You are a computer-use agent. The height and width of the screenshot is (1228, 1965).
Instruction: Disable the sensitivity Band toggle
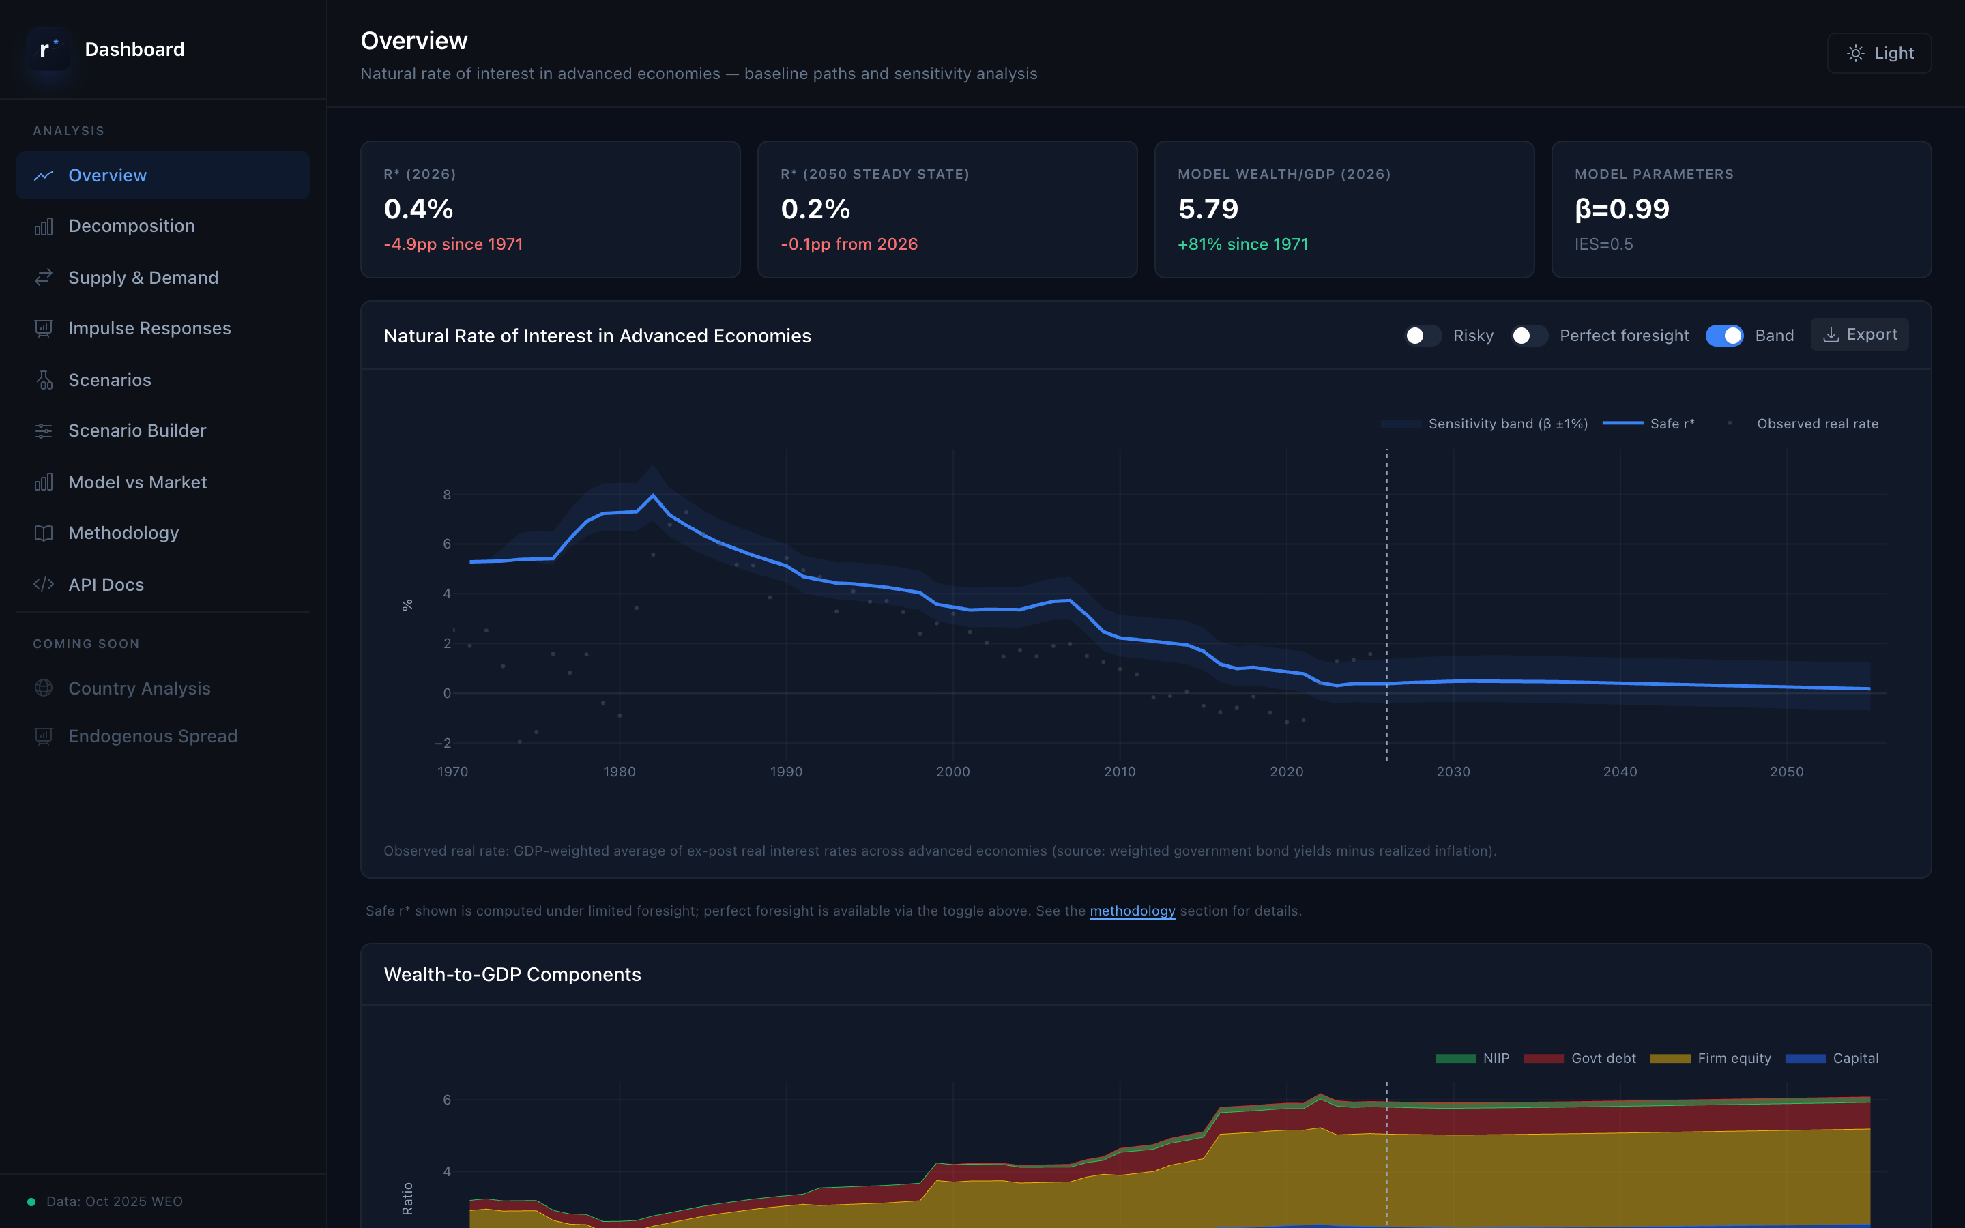pyautogui.click(x=1724, y=336)
